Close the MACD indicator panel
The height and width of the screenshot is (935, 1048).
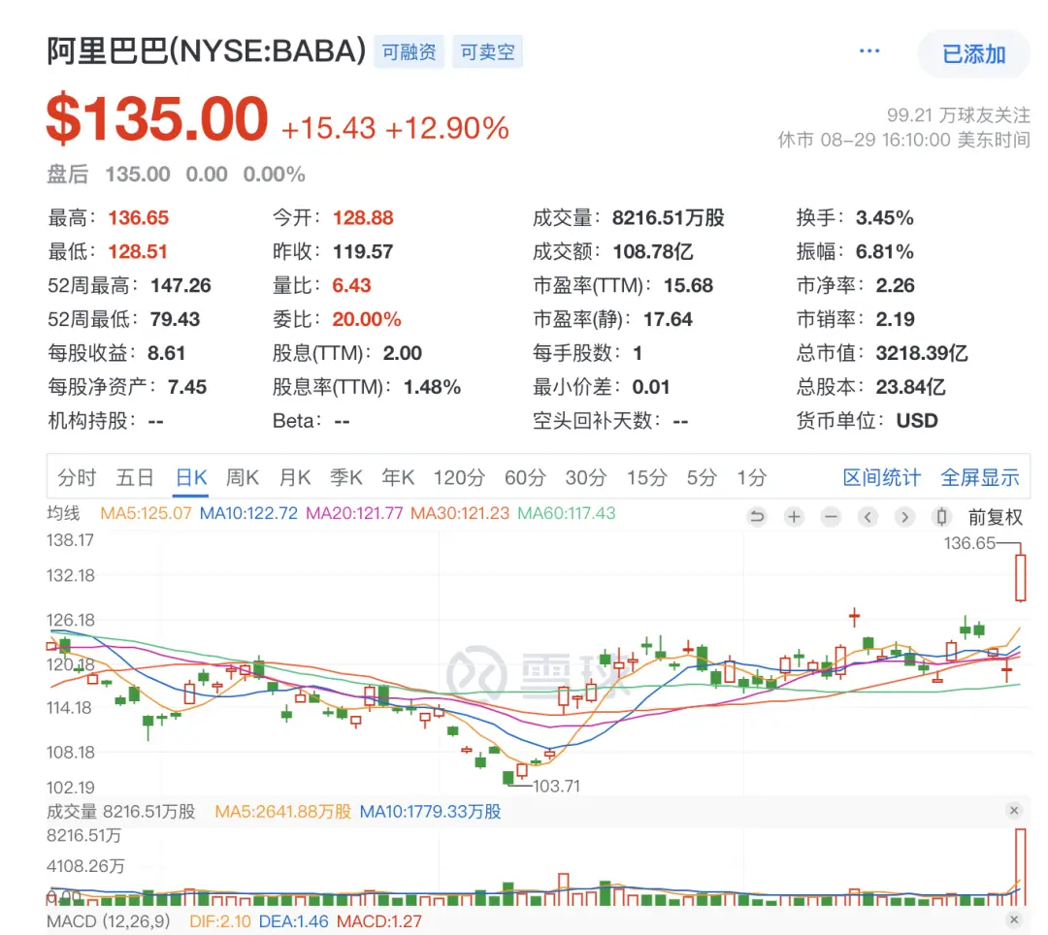click(x=1014, y=919)
